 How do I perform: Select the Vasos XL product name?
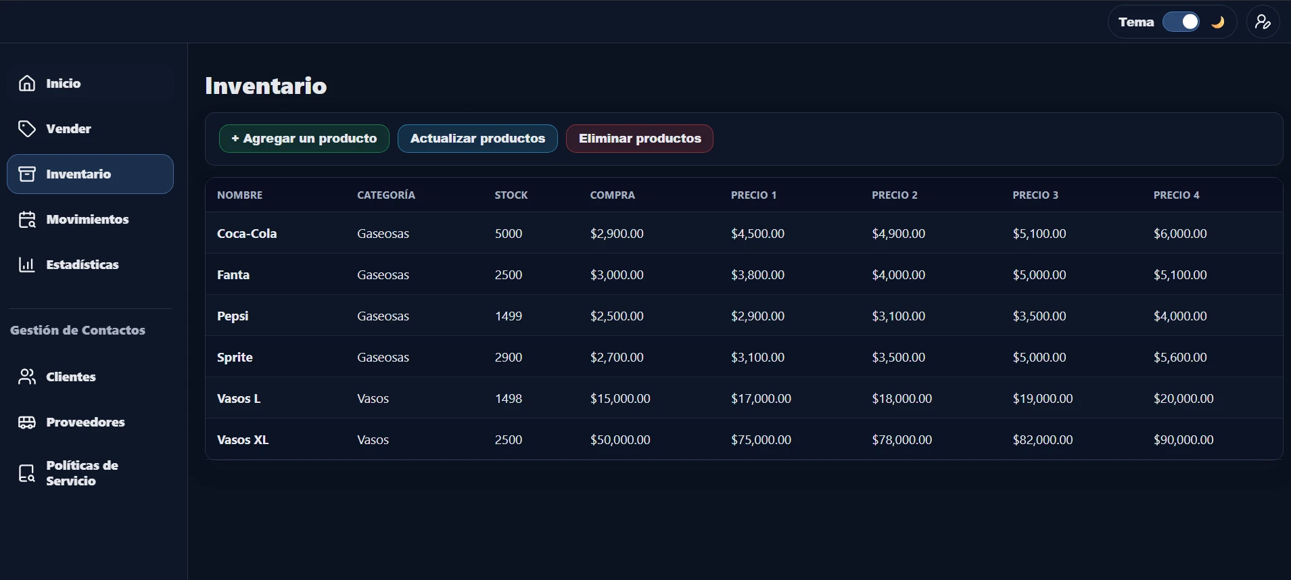243,440
